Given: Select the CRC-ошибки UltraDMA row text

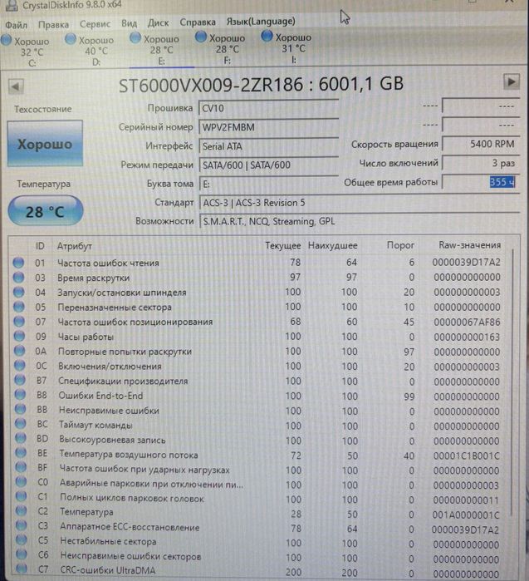Looking at the screenshot, I should pyautogui.click(x=108, y=570).
